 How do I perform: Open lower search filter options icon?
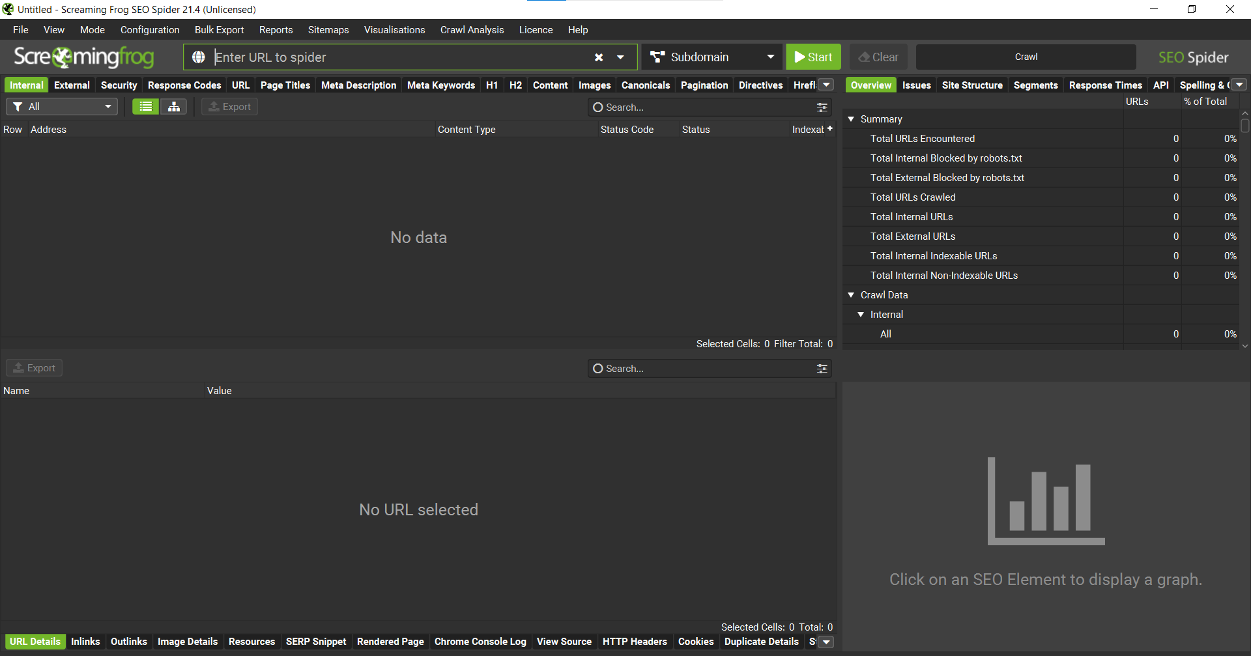click(822, 369)
